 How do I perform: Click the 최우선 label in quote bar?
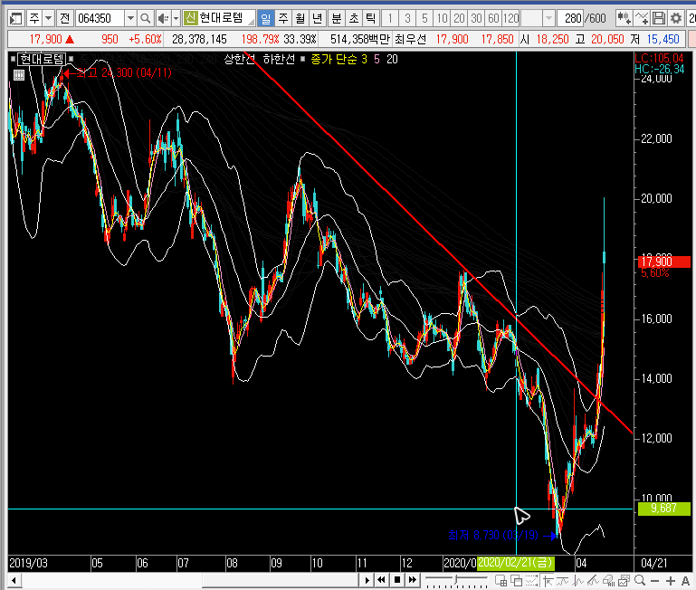click(x=411, y=40)
